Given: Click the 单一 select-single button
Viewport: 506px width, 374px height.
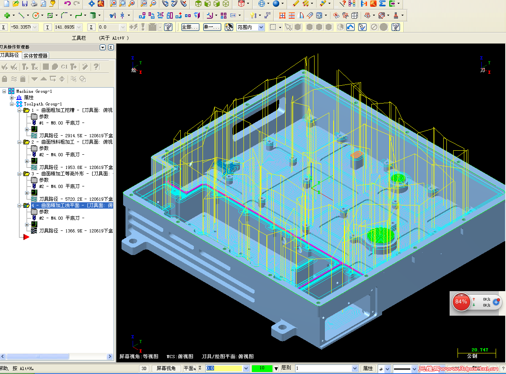Looking at the screenshot, I should (212, 27).
